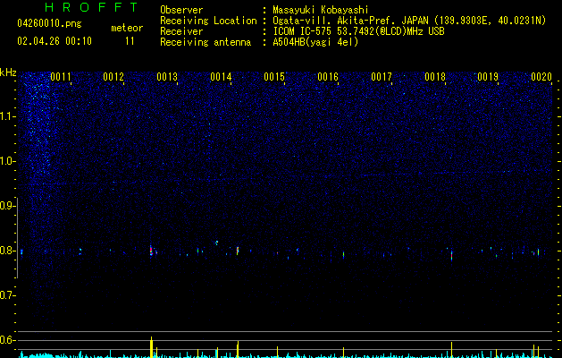Screen dimensions: 562x358
Task: Click the 0.7 kHz axis tick label
Action: pos(7,295)
